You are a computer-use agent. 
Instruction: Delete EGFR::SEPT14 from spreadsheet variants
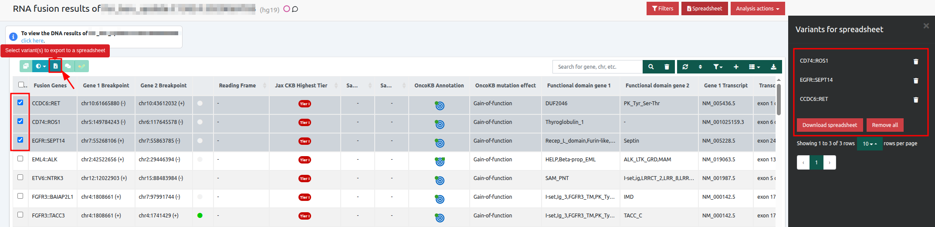coord(916,81)
